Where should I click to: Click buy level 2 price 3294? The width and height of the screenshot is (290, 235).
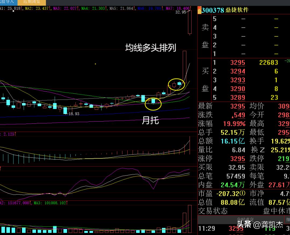pos(238,71)
